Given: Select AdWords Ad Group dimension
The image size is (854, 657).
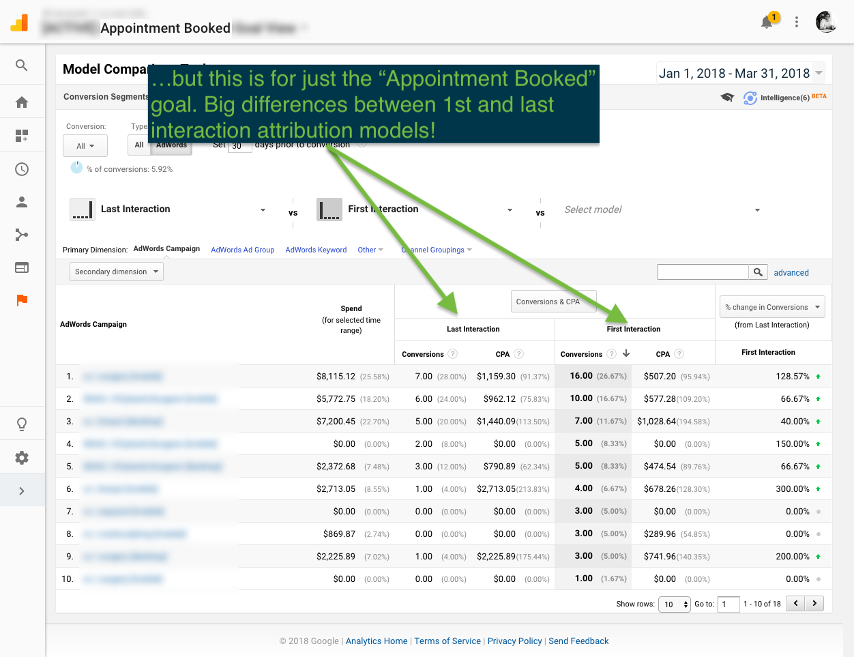Looking at the screenshot, I should click(242, 250).
